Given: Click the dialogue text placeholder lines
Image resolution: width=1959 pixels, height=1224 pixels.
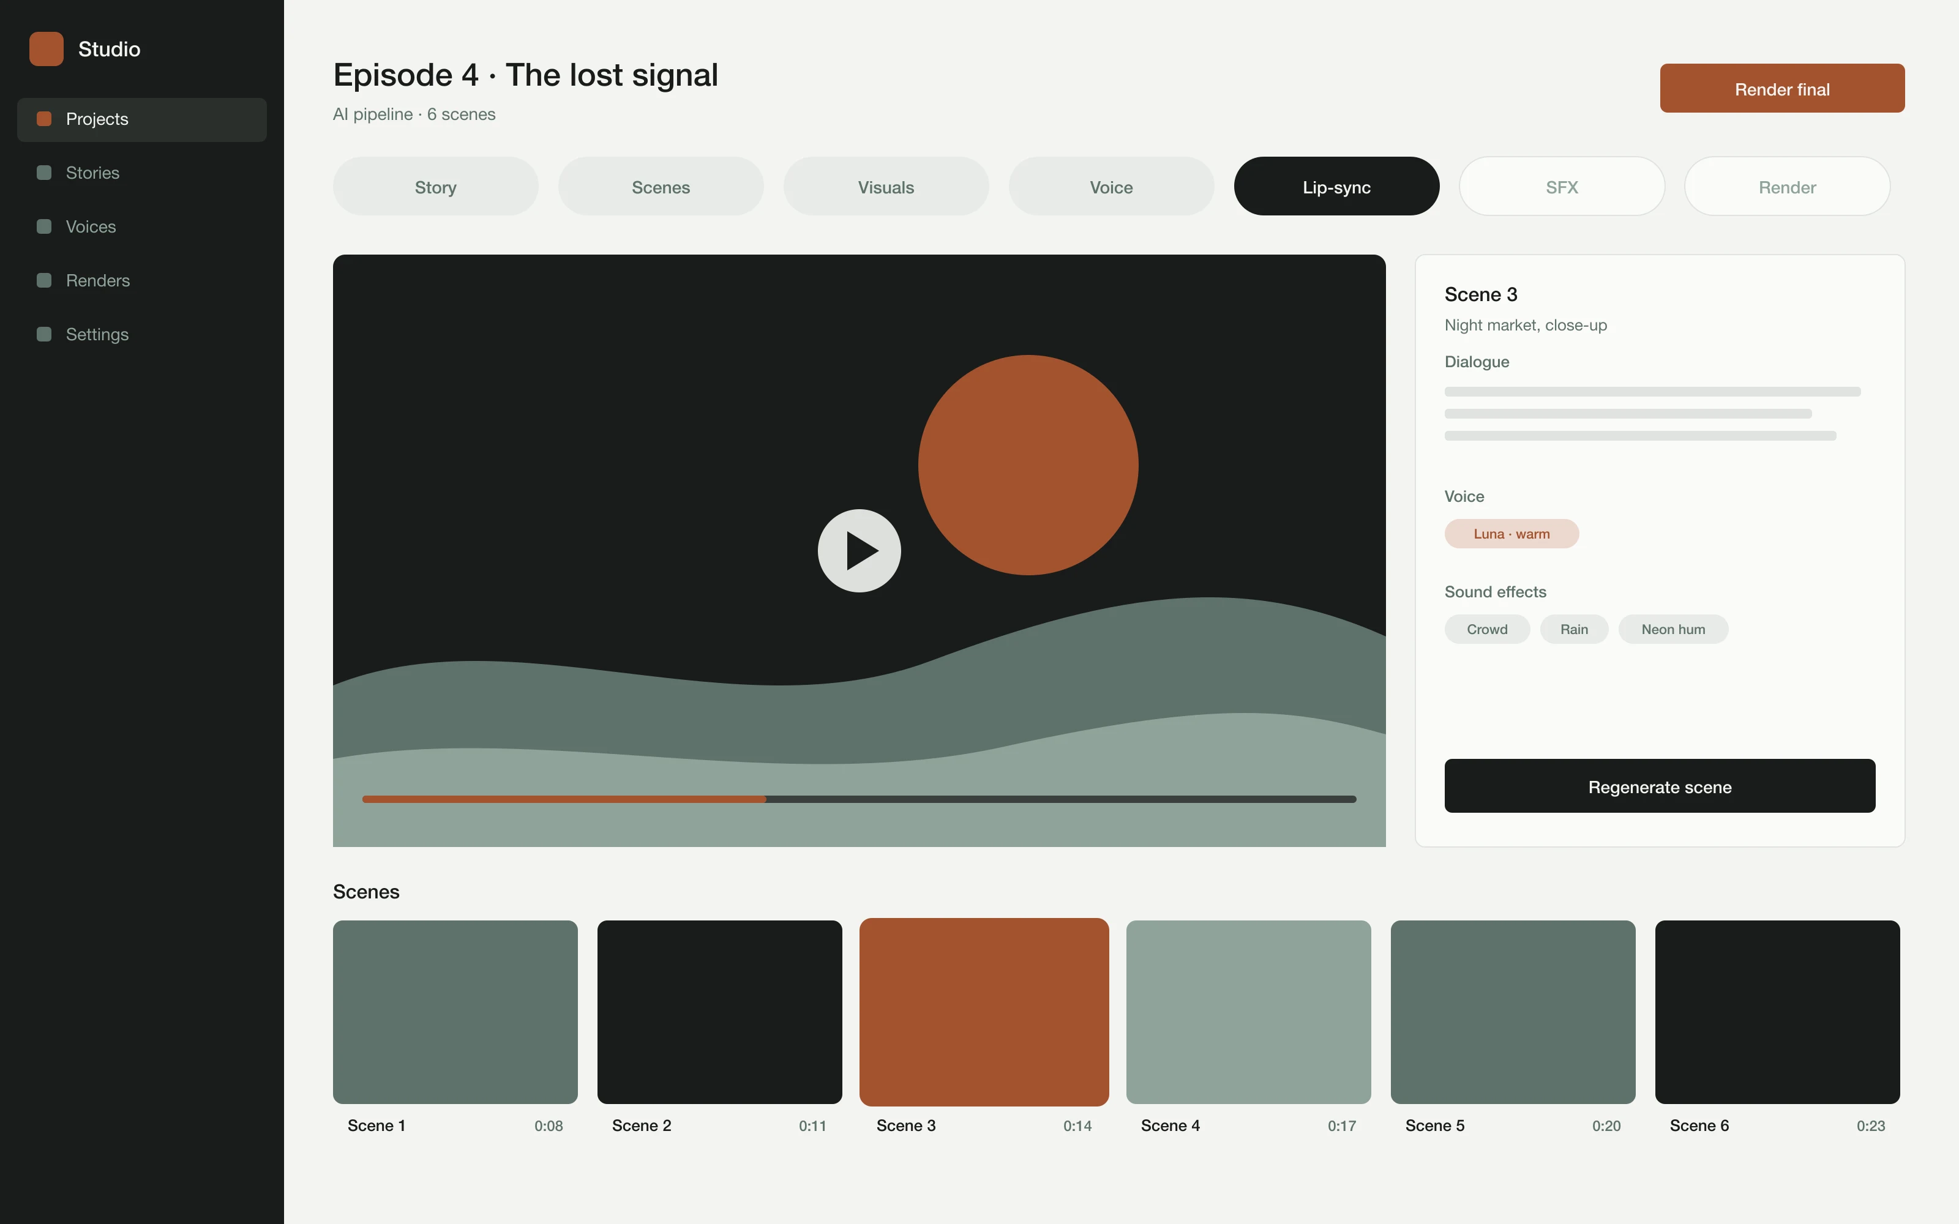Looking at the screenshot, I should tap(1652, 414).
